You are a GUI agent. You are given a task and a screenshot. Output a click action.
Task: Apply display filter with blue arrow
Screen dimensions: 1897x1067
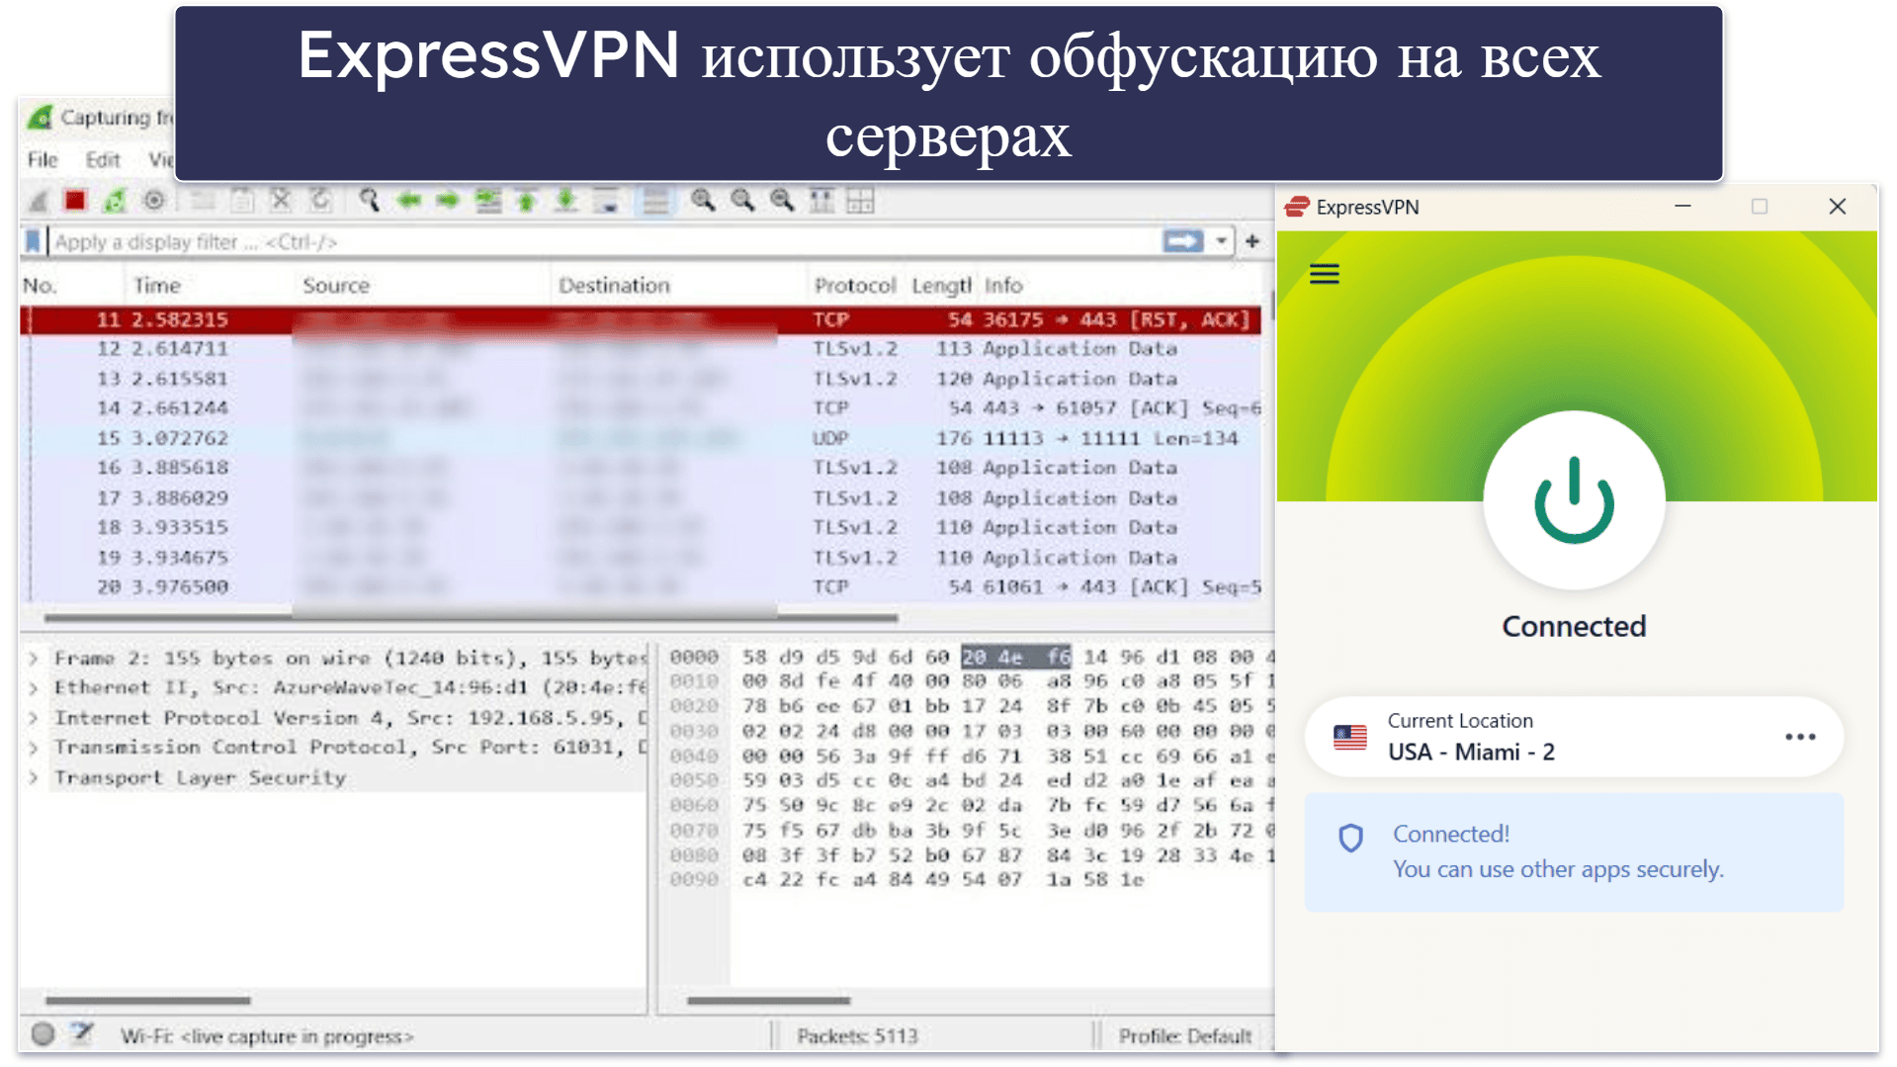pyautogui.click(x=1182, y=241)
